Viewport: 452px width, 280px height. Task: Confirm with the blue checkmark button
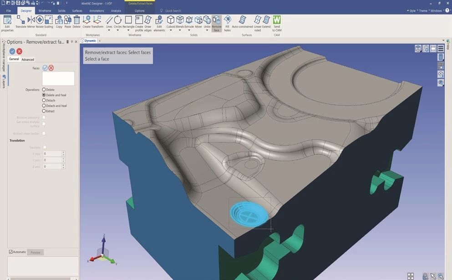tap(12, 51)
